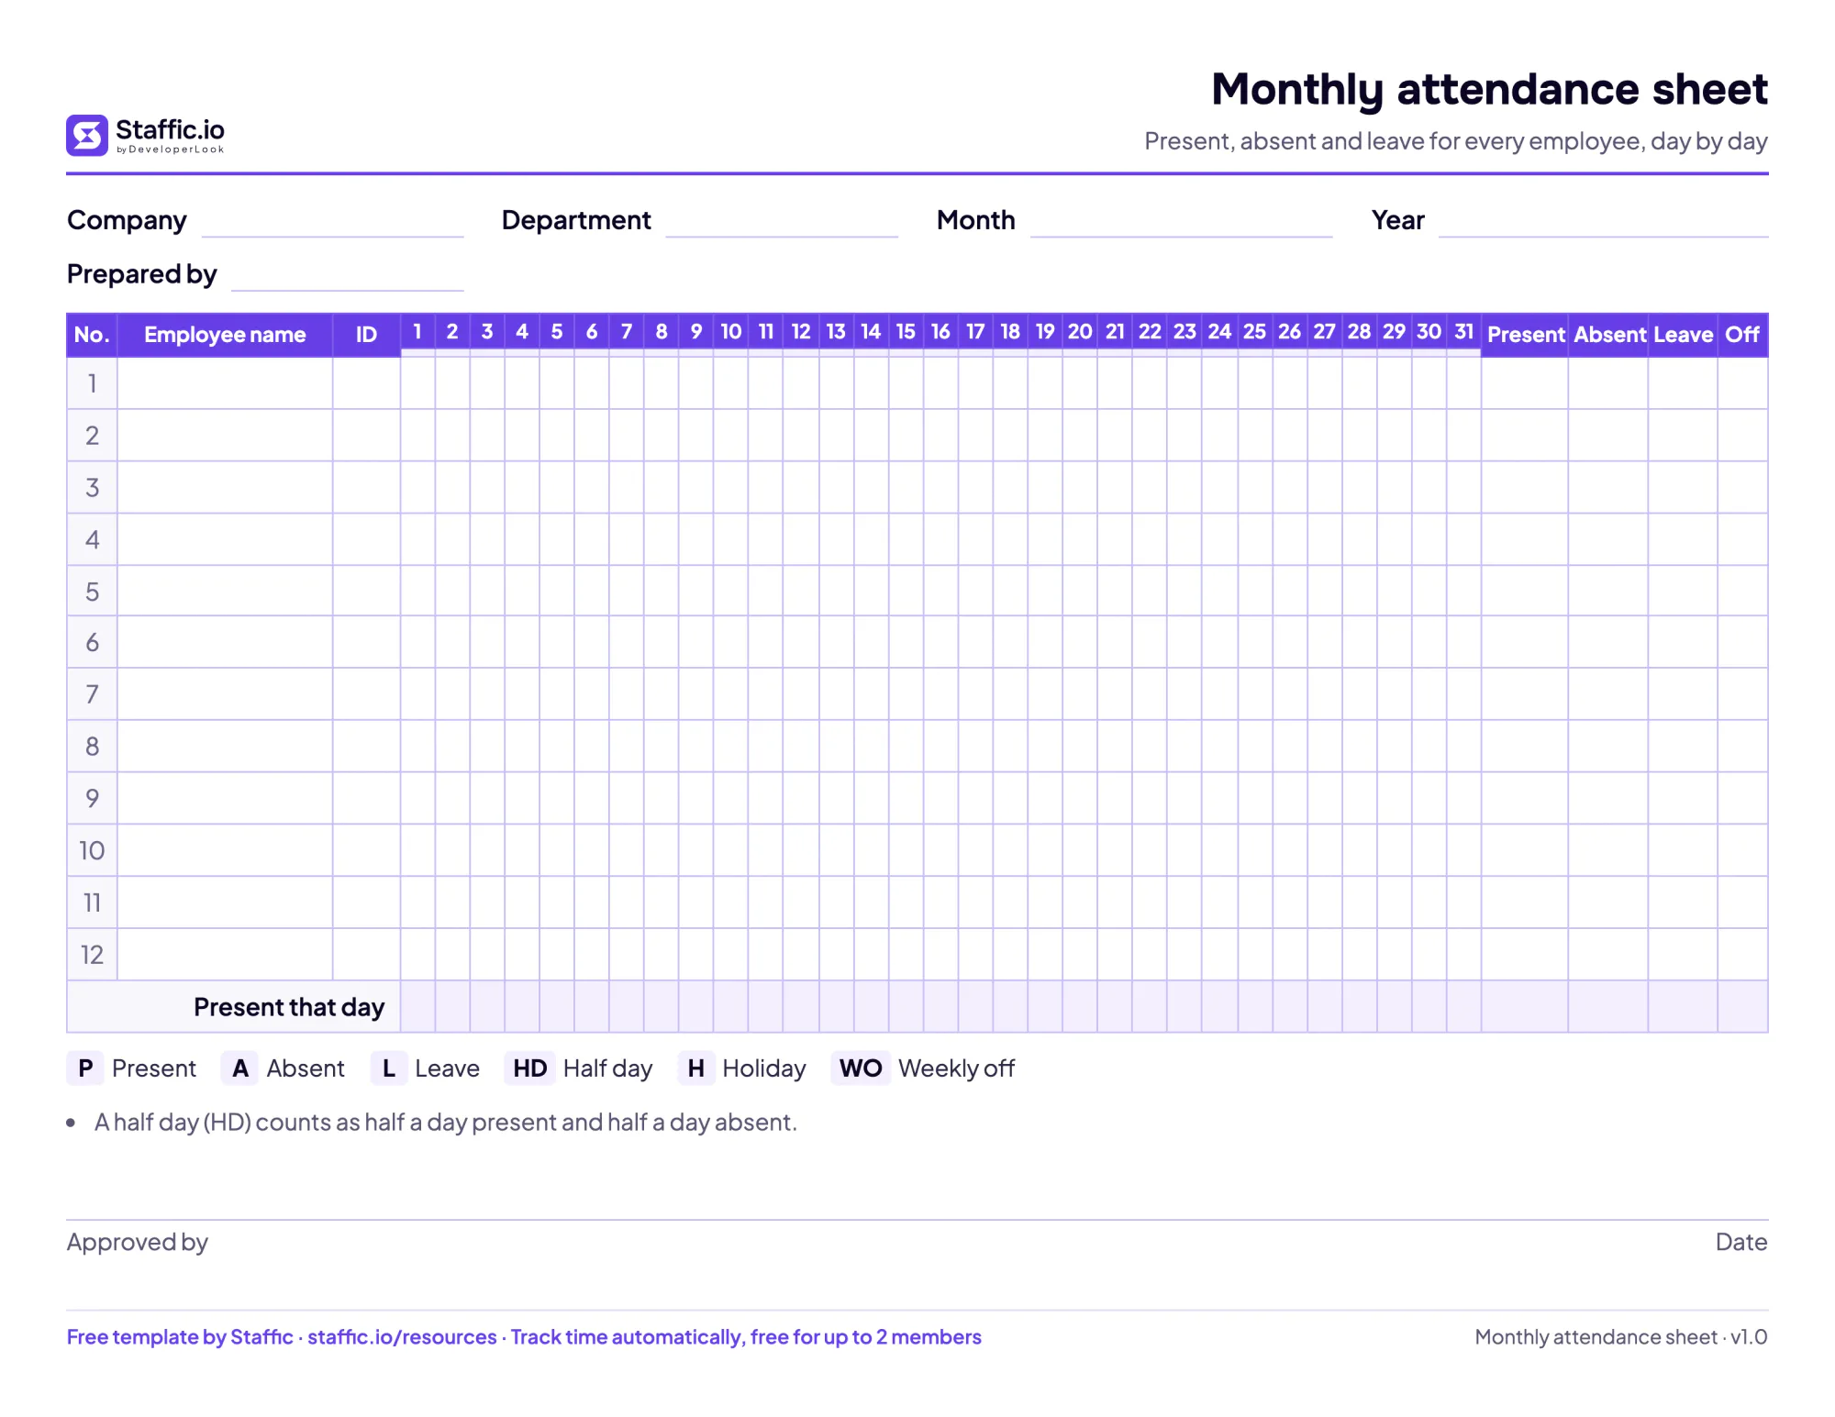
Task: Select the Year input line
Action: [1603, 223]
